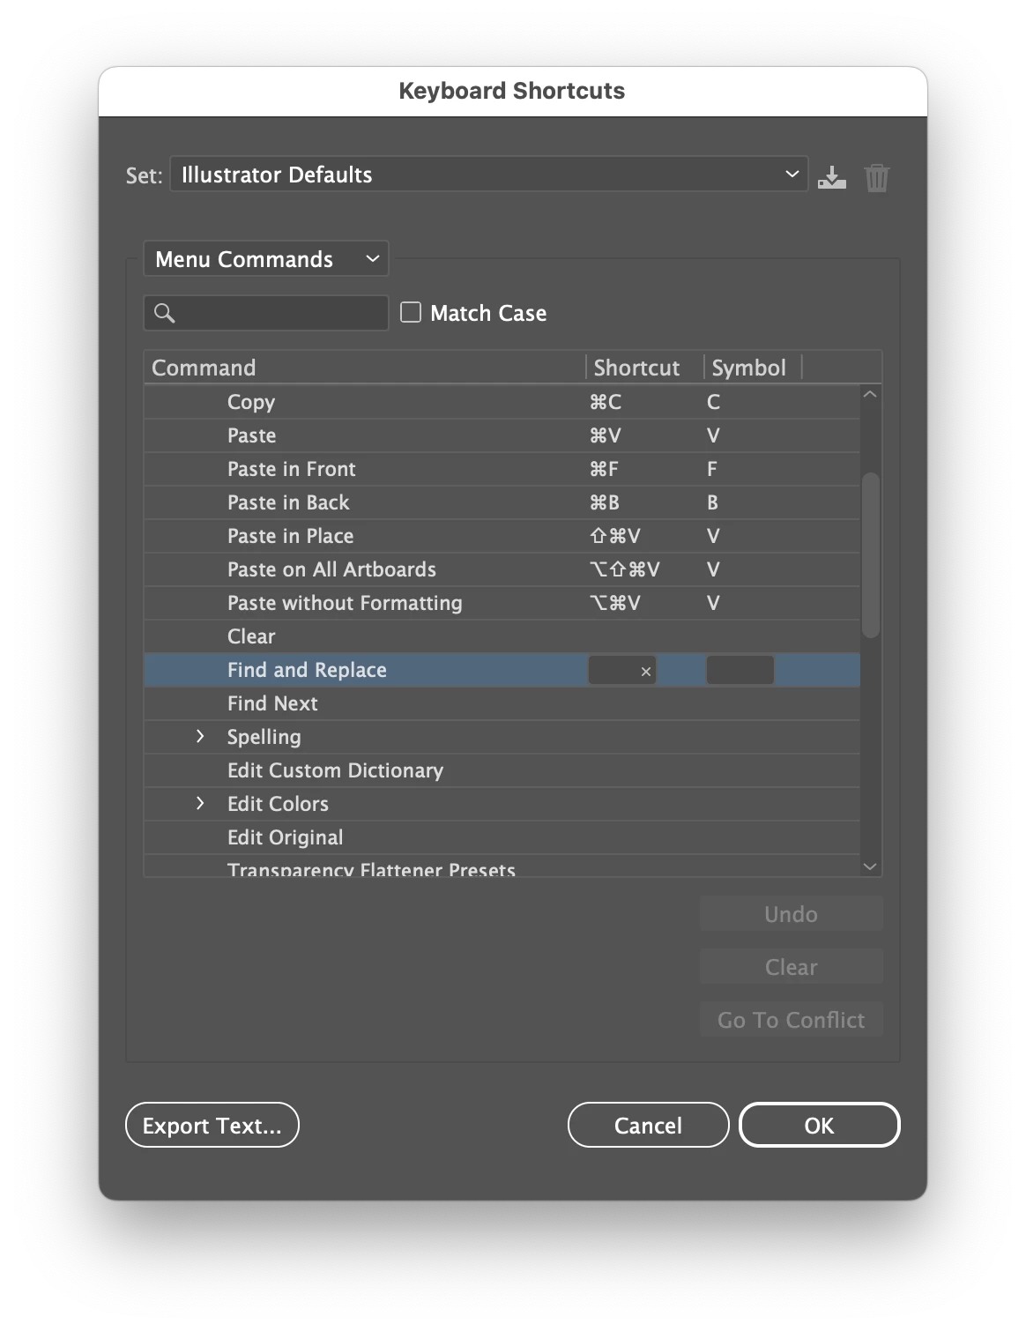Select the Transparency Flattener Presets row
Screen dimensions: 1026x1331
pos(502,866)
